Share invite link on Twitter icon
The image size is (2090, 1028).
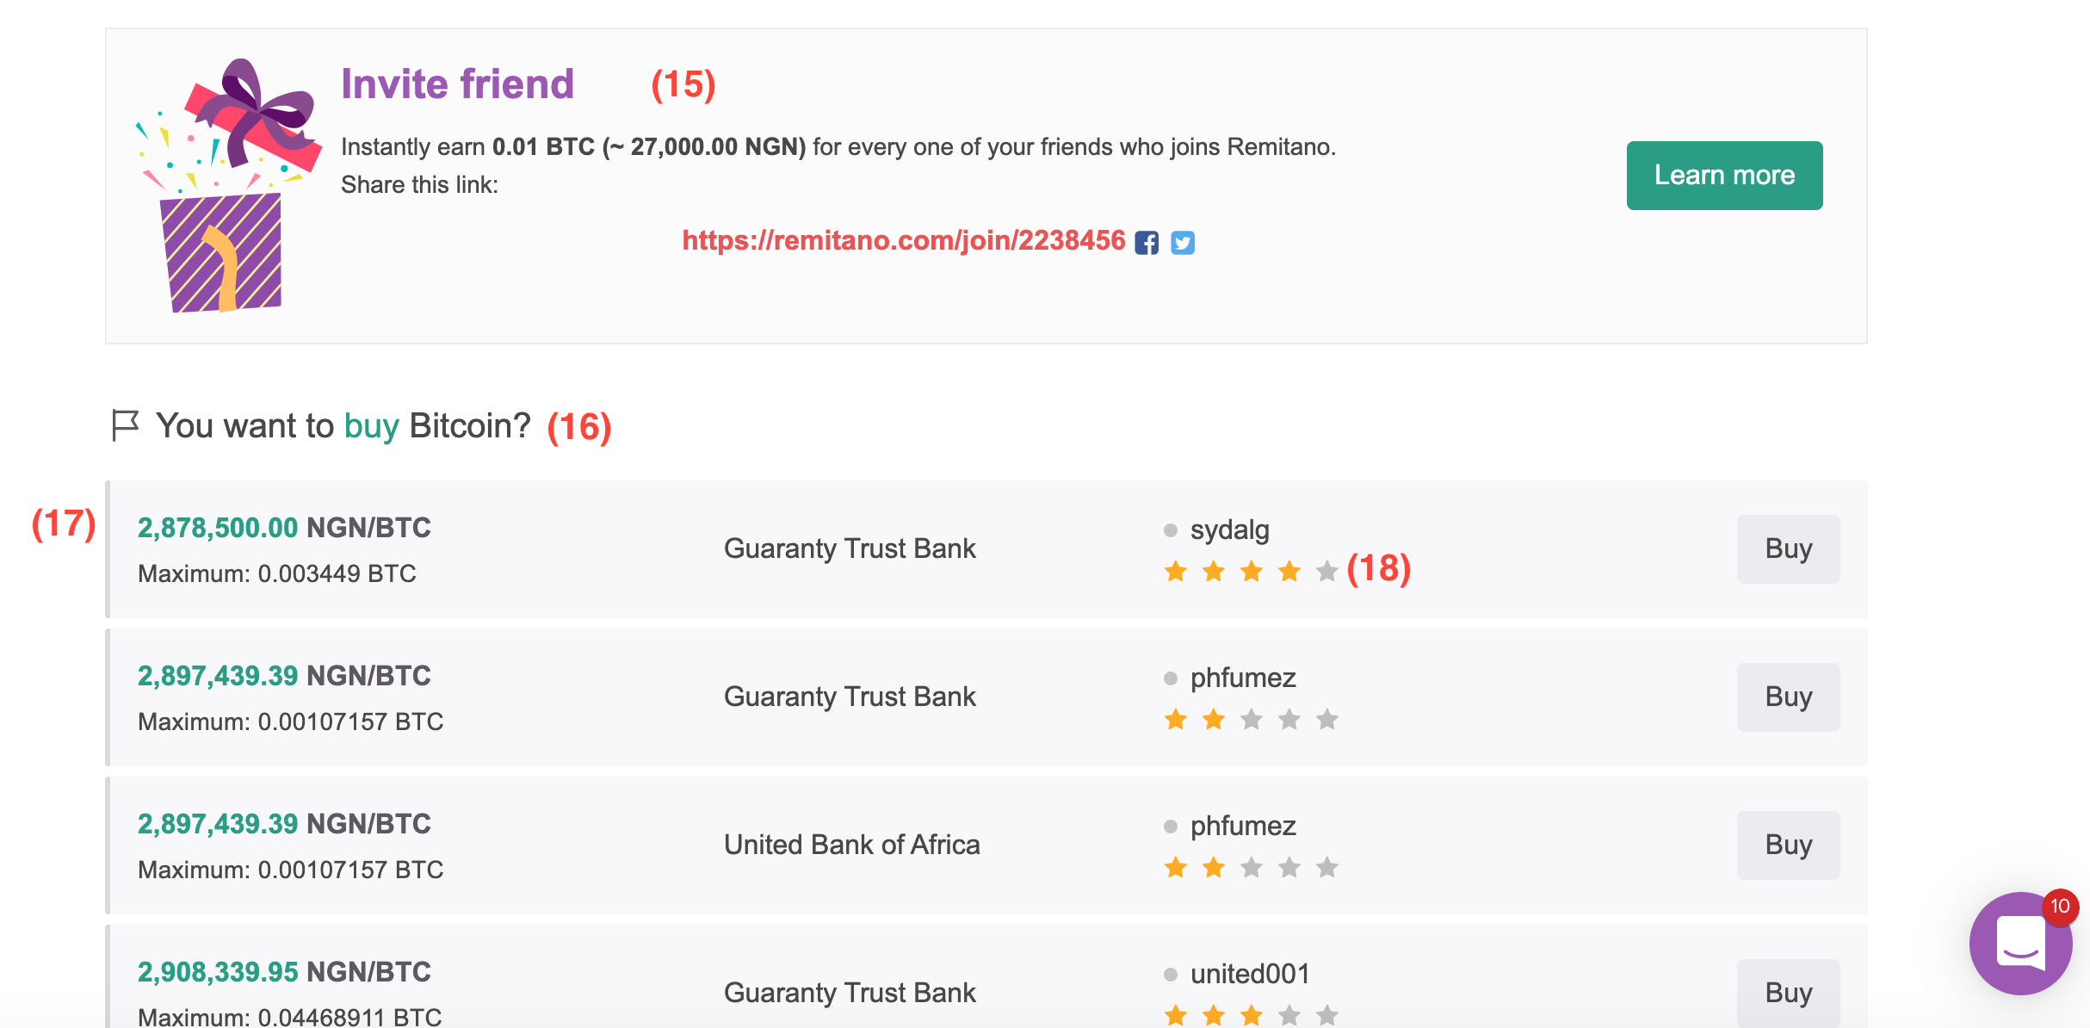point(1183,243)
